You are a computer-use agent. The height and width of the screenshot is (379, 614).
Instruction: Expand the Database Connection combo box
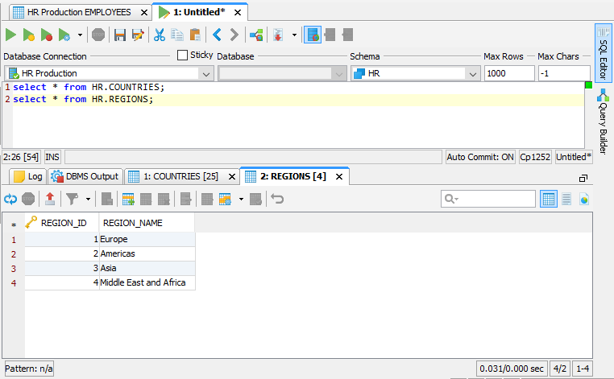pos(206,74)
